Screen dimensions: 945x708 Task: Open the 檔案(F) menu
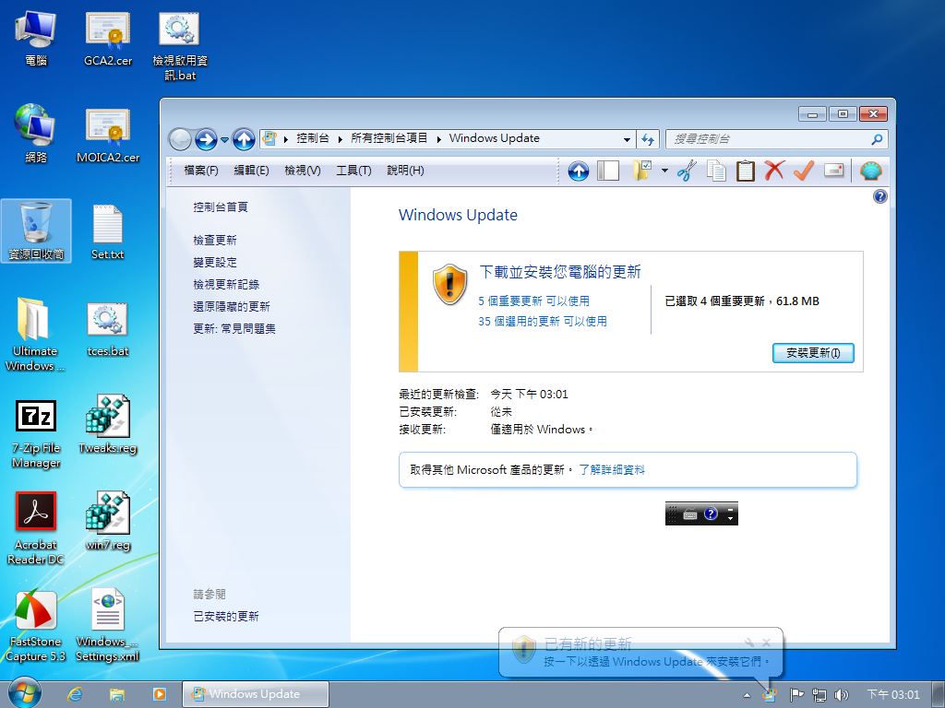coord(200,171)
